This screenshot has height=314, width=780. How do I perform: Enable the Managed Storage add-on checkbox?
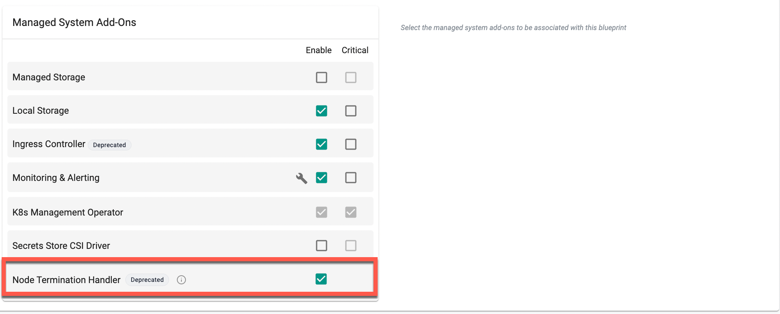[322, 77]
